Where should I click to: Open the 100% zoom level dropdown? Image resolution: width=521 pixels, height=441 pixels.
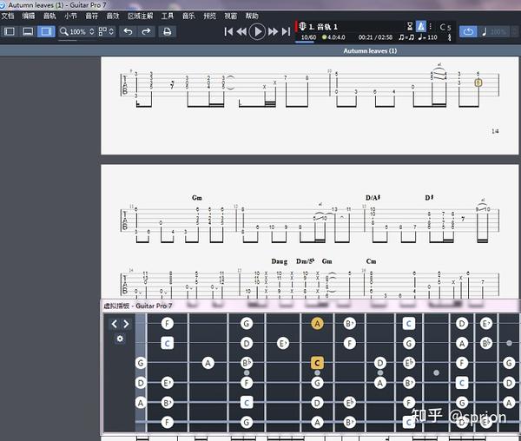(x=82, y=31)
